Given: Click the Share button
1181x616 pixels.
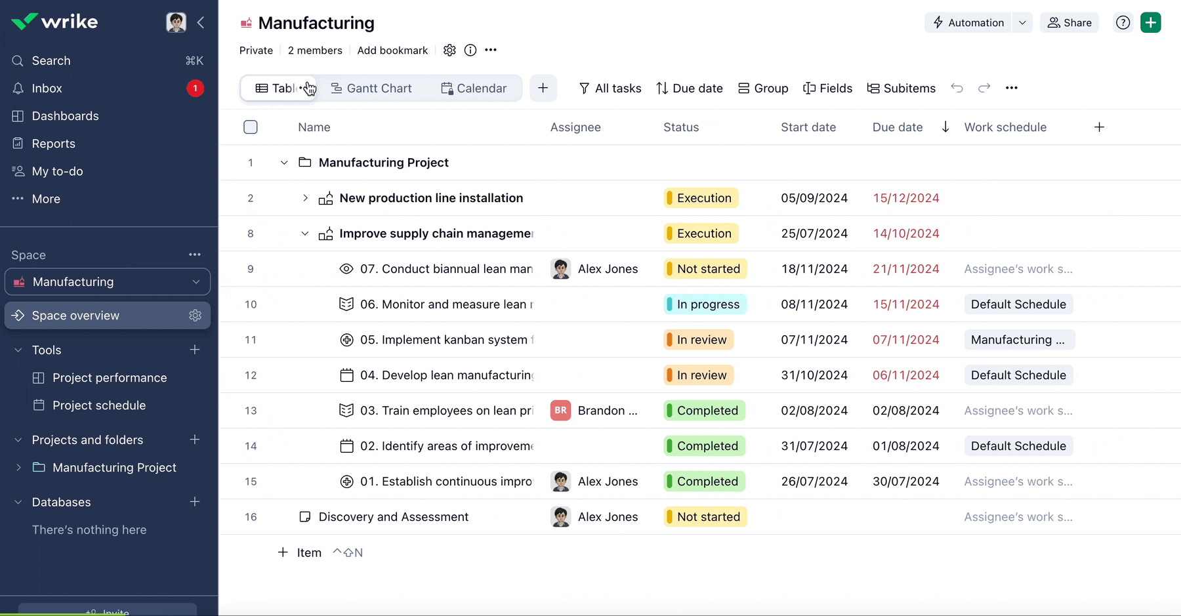Looking at the screenshot, I should pos(1069,22).
